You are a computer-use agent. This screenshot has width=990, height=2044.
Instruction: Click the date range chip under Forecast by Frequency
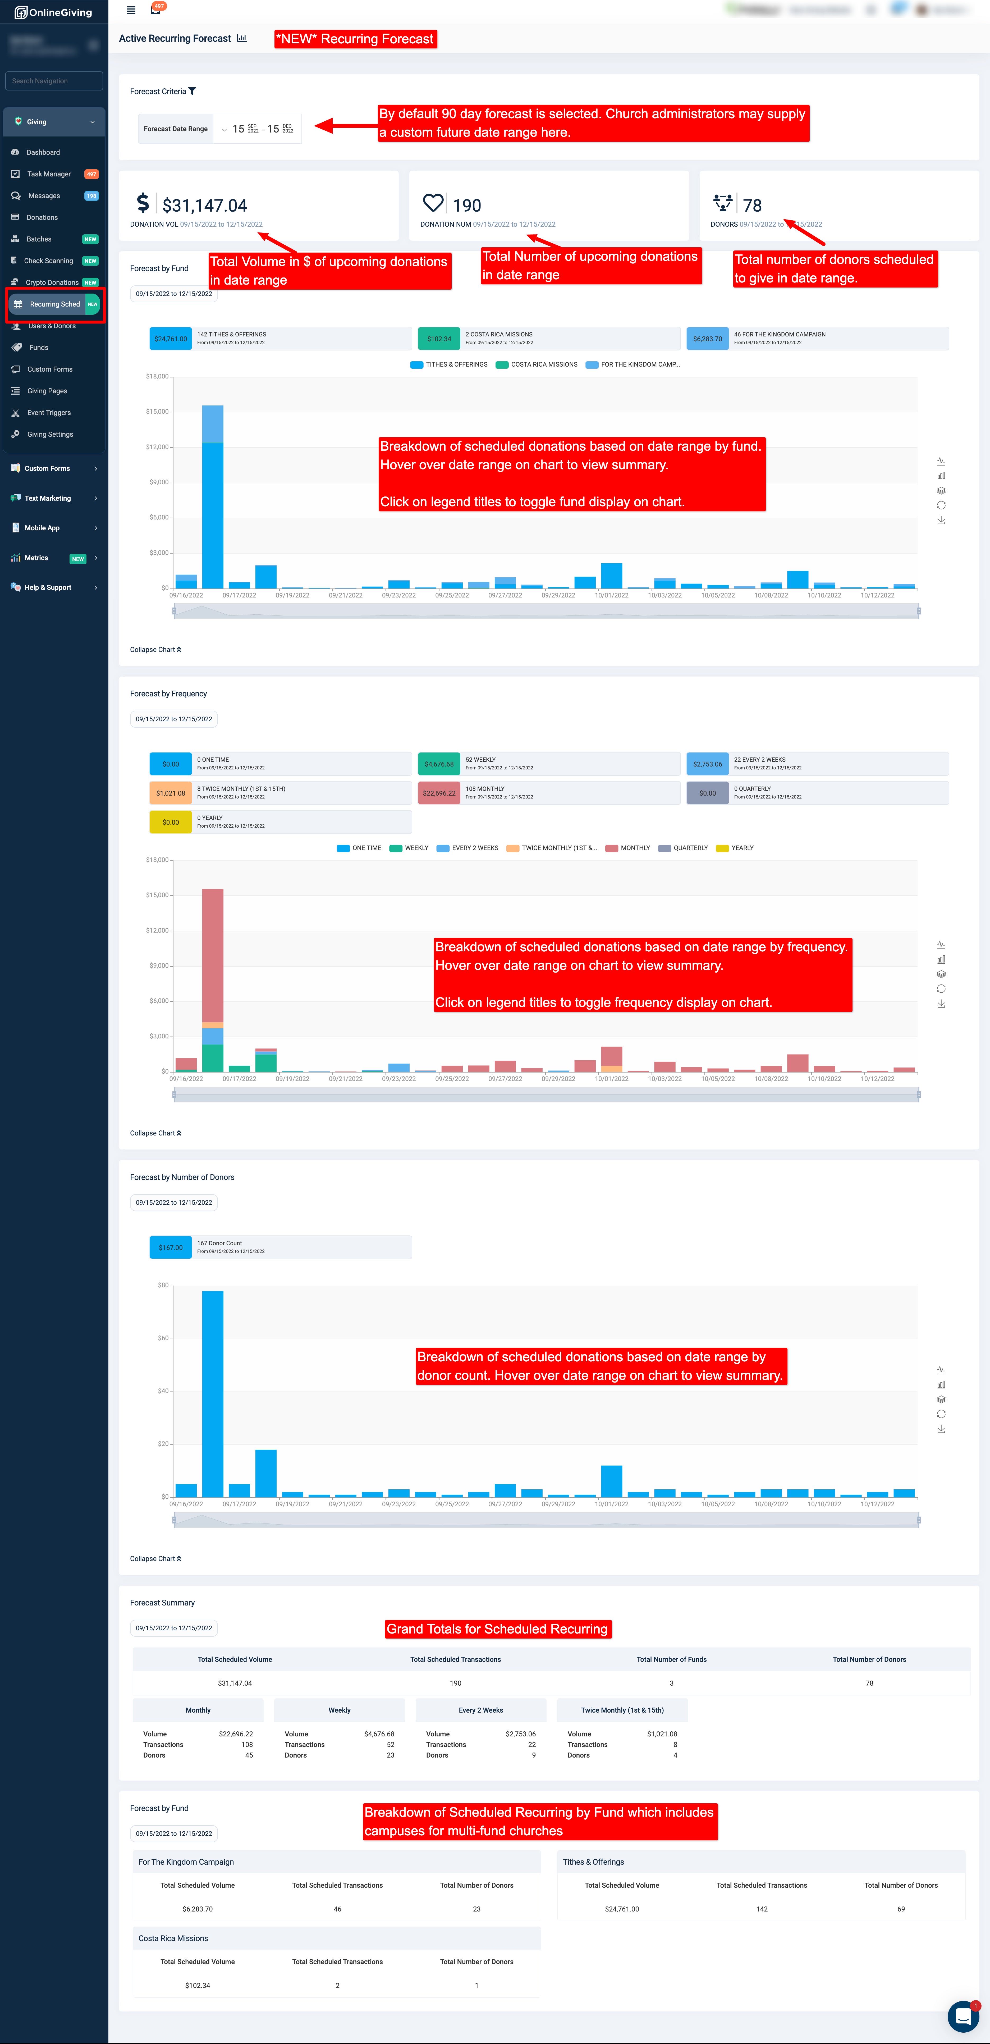[174, 719]
